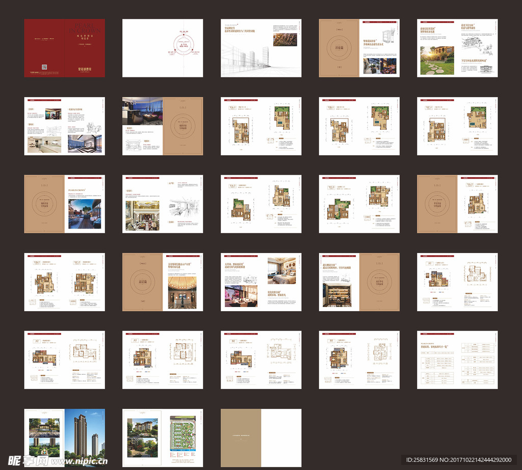Click the QR code on red cover
This screenshot has width=522, height=470.
44,67
